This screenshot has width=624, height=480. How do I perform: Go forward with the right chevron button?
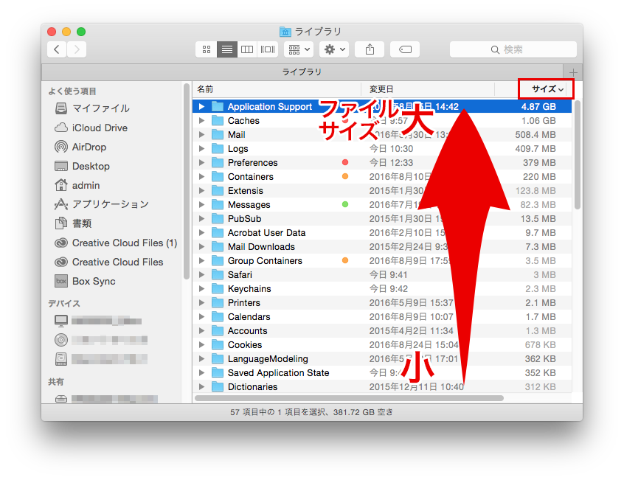tap(77, 49)
